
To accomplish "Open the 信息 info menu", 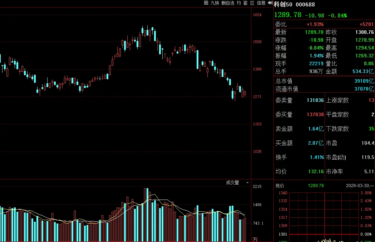I will pos(261,3).
